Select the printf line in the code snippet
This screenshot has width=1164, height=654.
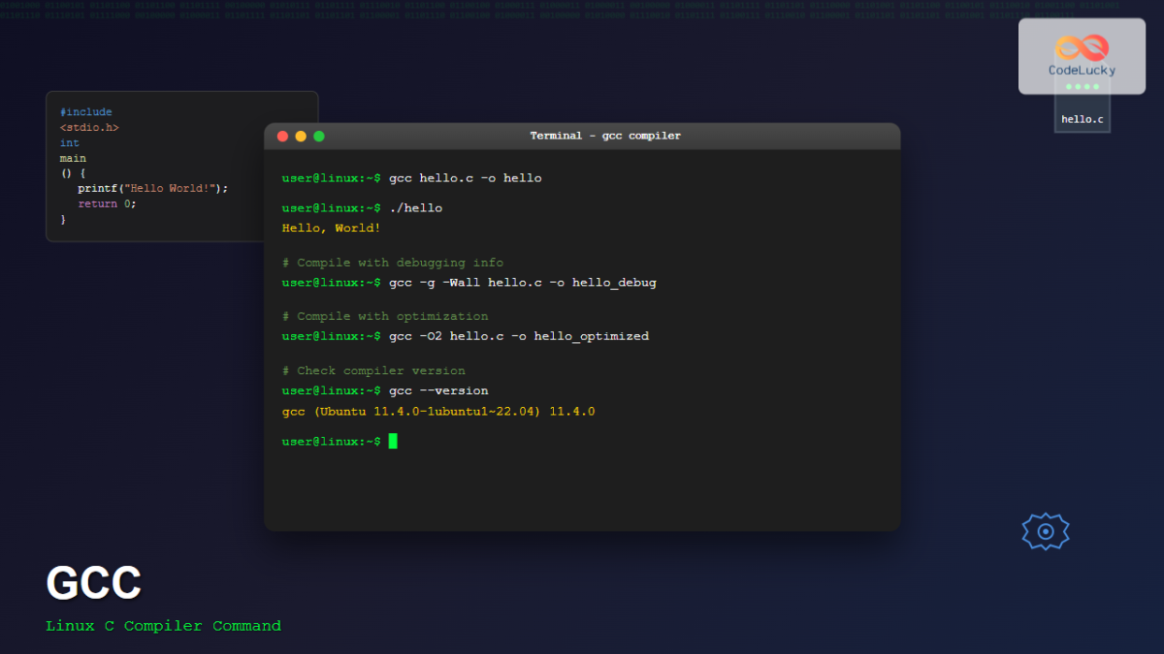[151, 188]
